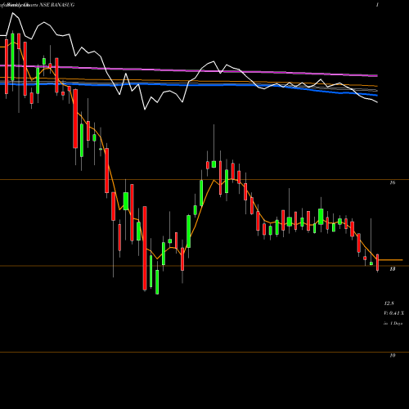The width and height of the screenshot is (409, 409).
Task: Click the price axis label '16'
Action: pos(393,182)
